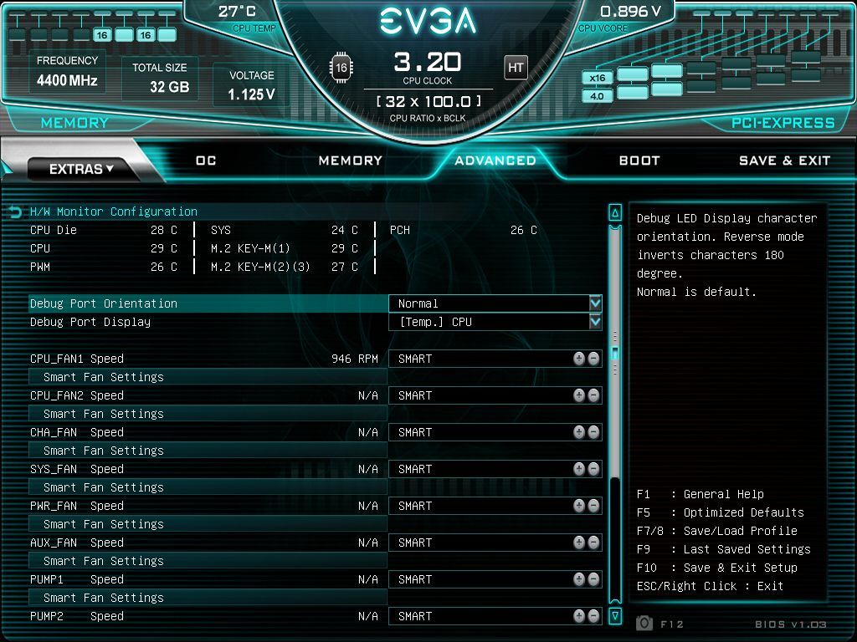Click the CPU core count chip icon
The width and height of the screenshot is (857, 642).
[x=341, y=68]
